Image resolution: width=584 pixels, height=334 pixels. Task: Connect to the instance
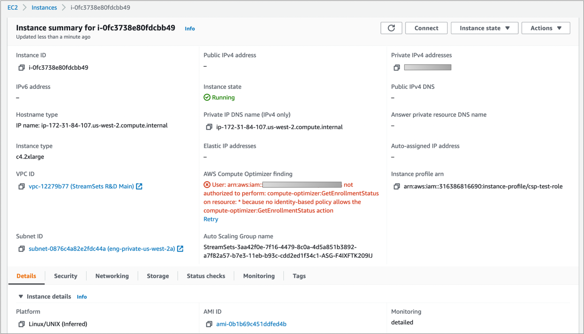[426, 28]
